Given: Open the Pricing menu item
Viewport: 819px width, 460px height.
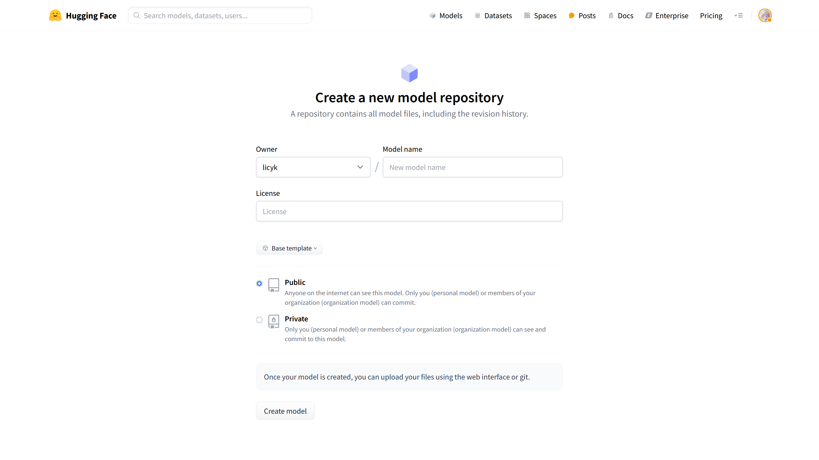Looking at the screenshot, I should [711, 16].
